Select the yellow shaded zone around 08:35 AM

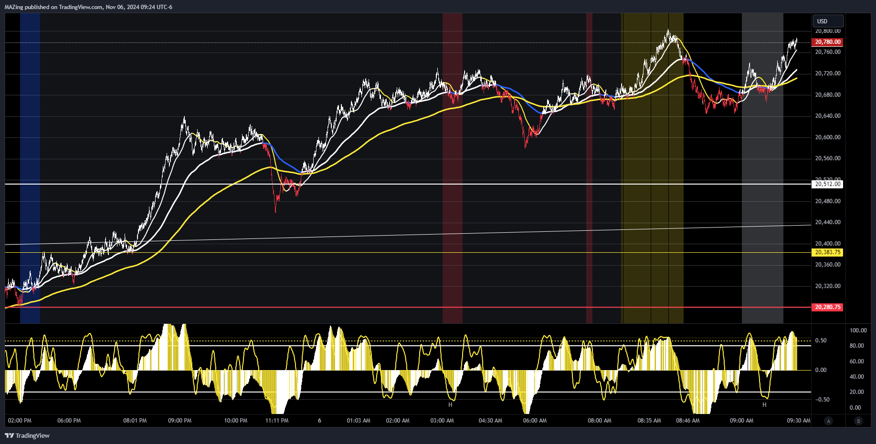pos(652,168)
